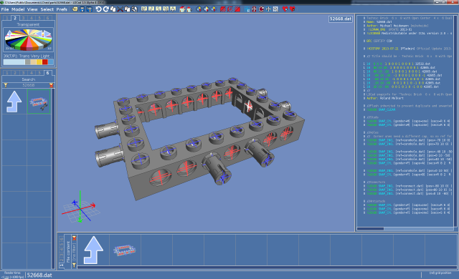Pick the red swatch in recent colors

point(44,62)
